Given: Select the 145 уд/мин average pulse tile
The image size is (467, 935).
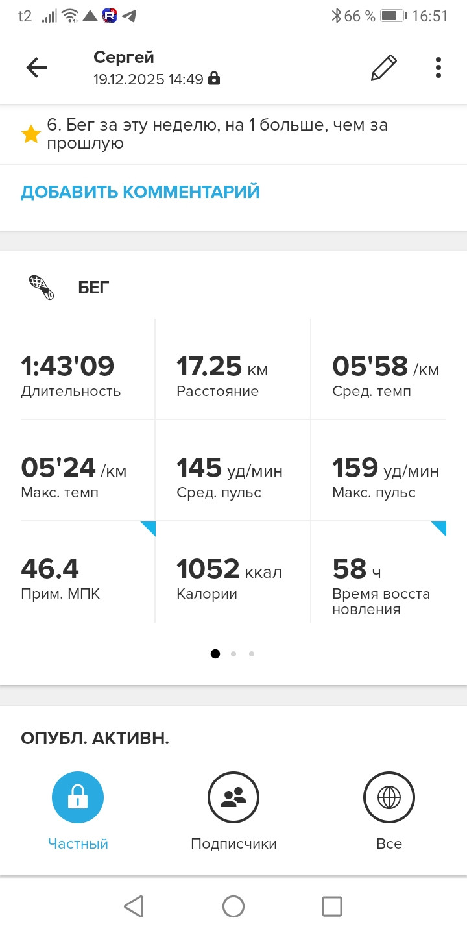Looking at the screenshot, I should pyautogui.click(x=233, y=470).
